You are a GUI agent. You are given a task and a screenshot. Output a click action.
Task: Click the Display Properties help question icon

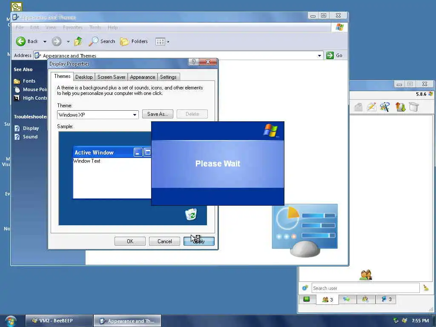pos(194,62)
